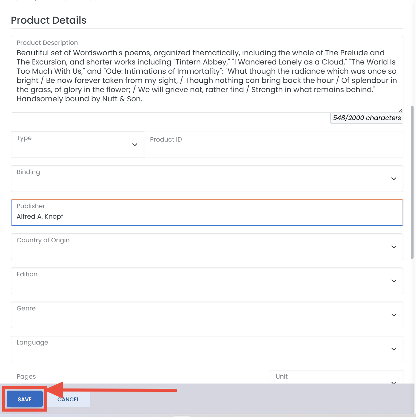Click the Genre chevron arrow icon
The height and width of the screenshot is (417, 416).
[x=394, y=315]
